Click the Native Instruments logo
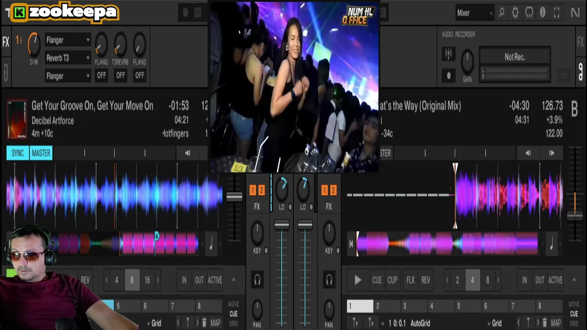587x330 pixels. tap(575, 13)
